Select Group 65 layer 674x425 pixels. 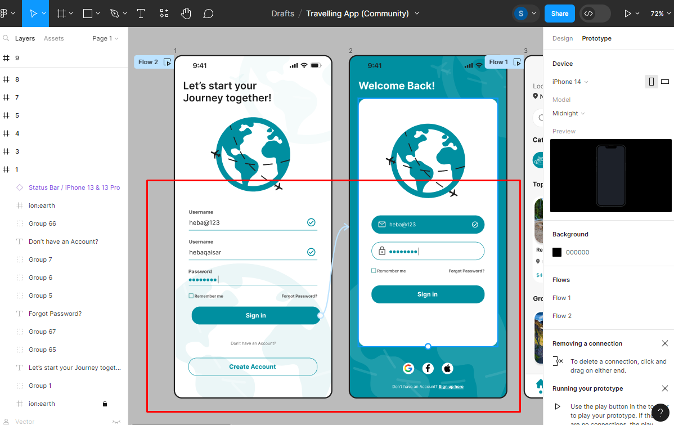(64, 350)
